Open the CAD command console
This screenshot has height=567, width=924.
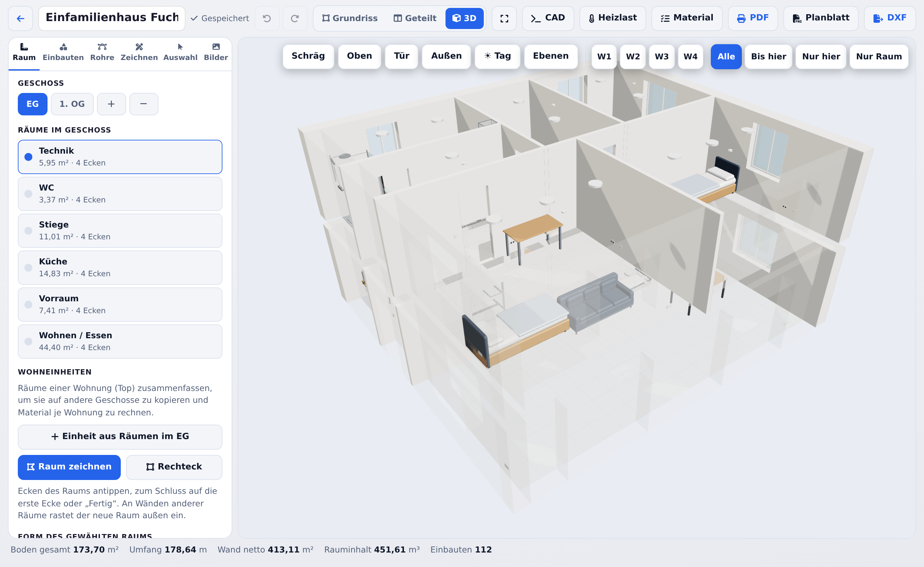[x=547, y=18]
